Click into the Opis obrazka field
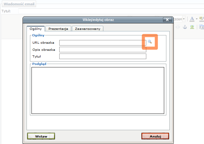Screen dimensions: 204x144 click(x=102, y=50)
